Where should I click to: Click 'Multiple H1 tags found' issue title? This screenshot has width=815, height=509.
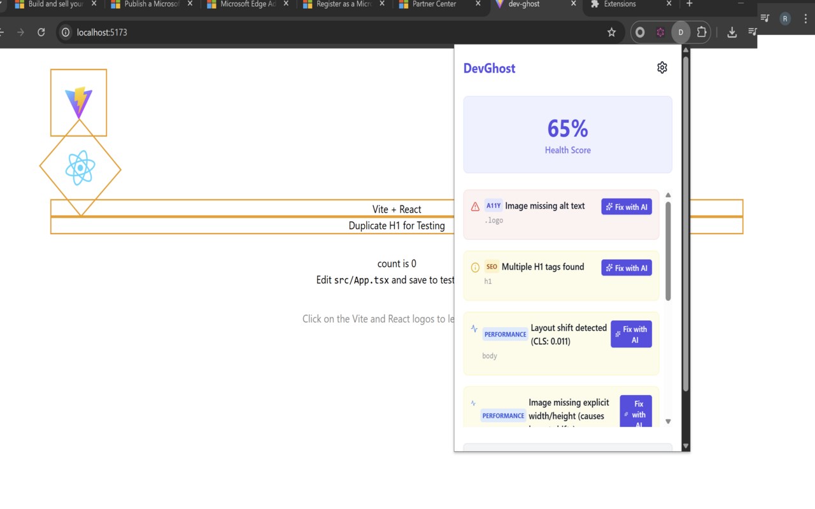(543, 267)
